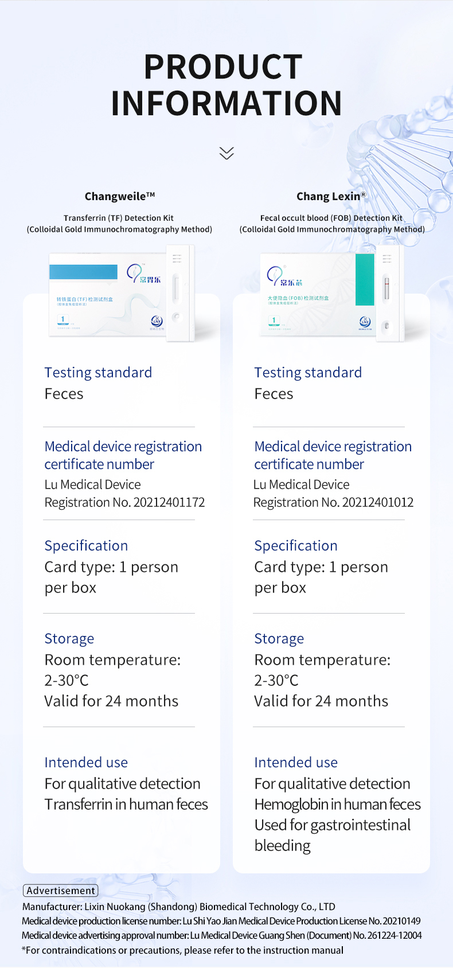The image size is (453, 968).
Task: Click the LNK round logo on right box
Action: point(365,322)
